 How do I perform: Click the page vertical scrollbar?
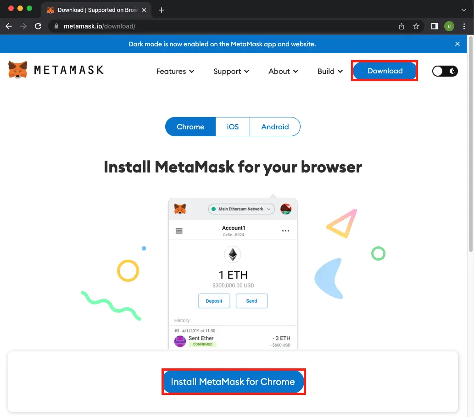[471, 144]
